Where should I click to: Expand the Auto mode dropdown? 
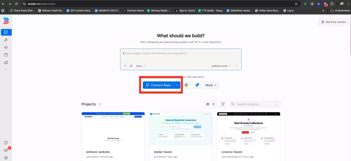pyautogui.click(x=141, y=66)
